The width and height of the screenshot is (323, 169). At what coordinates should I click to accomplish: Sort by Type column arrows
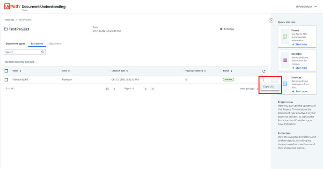click(x=69, y=71)
